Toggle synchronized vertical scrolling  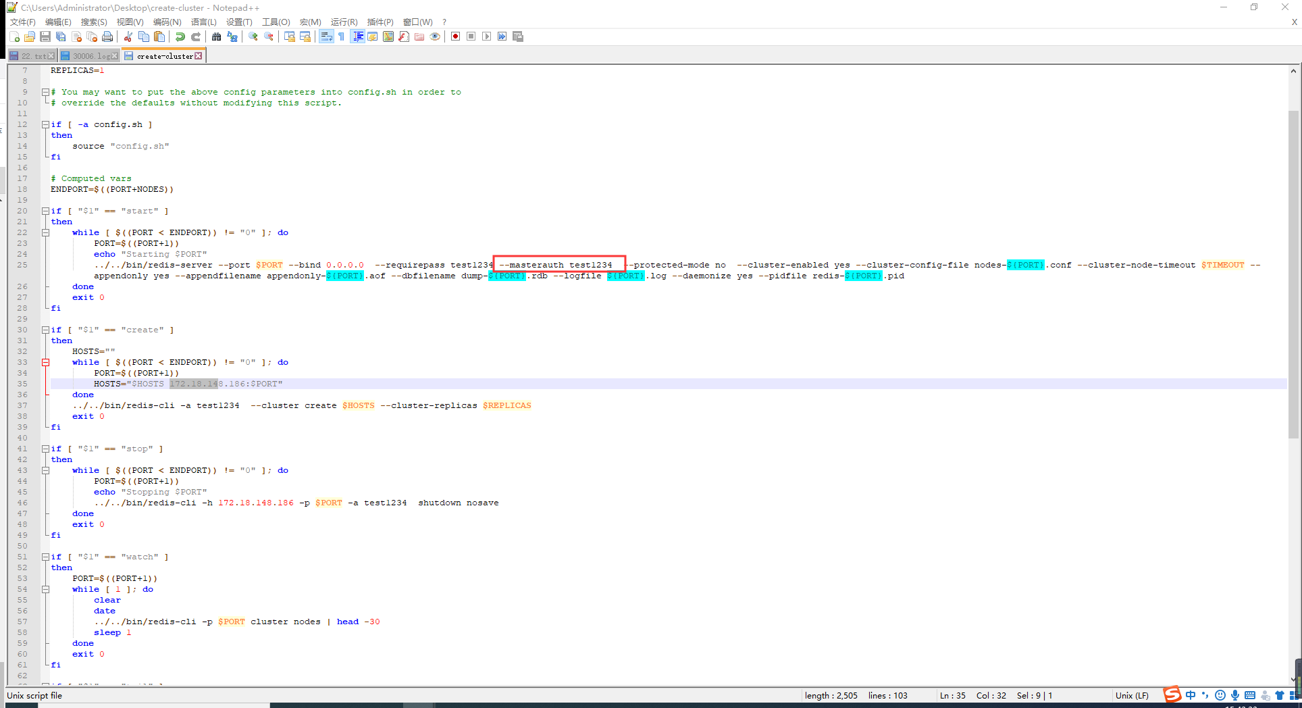pyautogui.click(x=290, y=36)
